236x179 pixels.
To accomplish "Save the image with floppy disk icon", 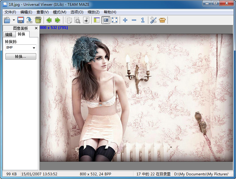I will (21, 20).
